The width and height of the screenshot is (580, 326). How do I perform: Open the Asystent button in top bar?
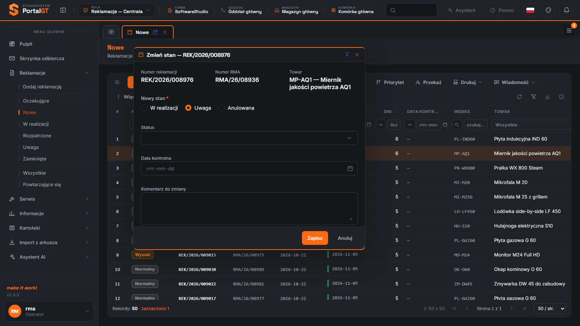pos(462,10)
